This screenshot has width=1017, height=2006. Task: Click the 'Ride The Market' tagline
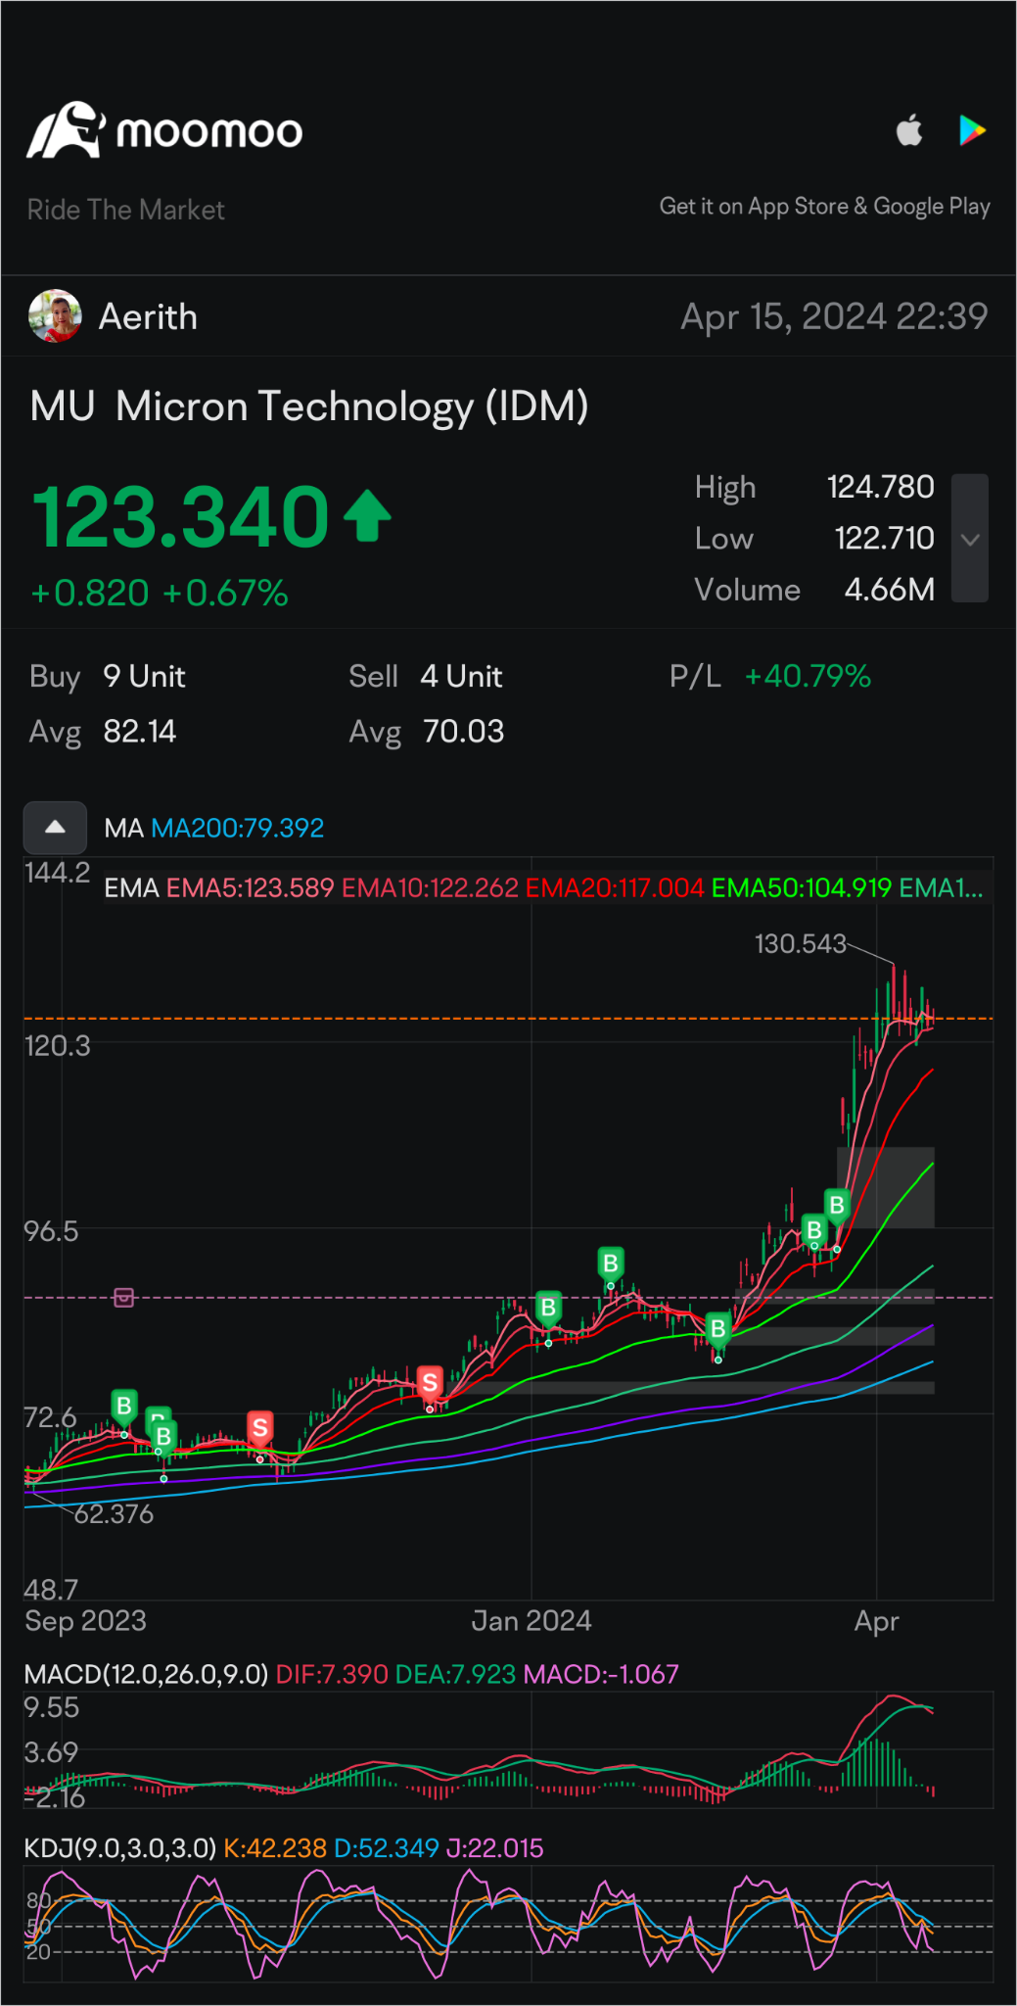click(125, 210)
